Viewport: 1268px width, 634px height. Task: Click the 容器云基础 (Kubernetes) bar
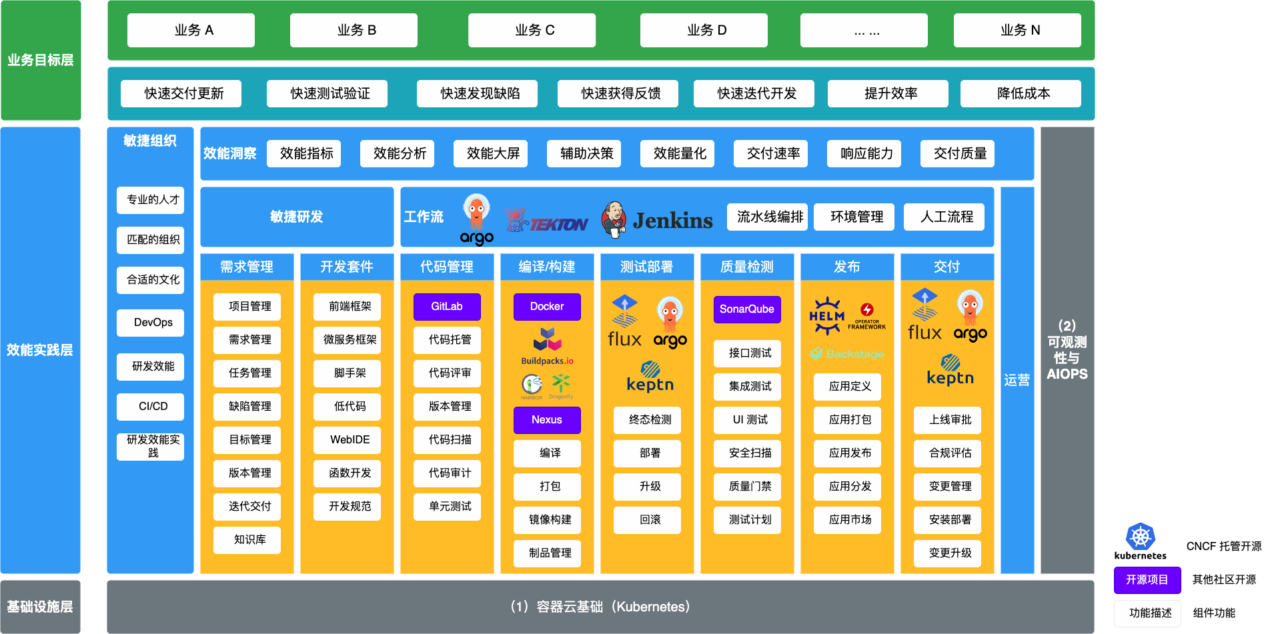click(600, 607)
